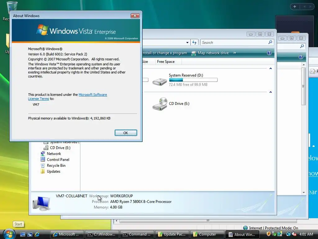This screenshot has width=318, height=239.
Task: Open Help icon in the rear Explorer window
Action: [301, 57]
